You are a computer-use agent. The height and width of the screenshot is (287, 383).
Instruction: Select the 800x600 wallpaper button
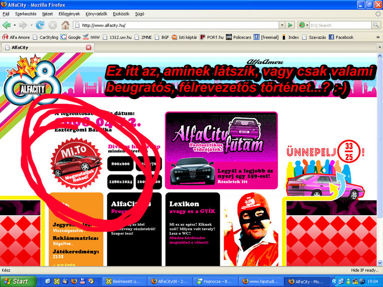coord(120,164)
